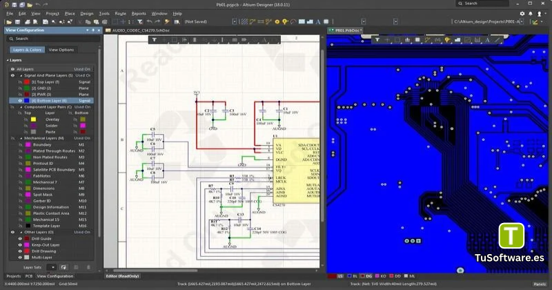Click the notifications bell icon

click(x=531, y=14)
